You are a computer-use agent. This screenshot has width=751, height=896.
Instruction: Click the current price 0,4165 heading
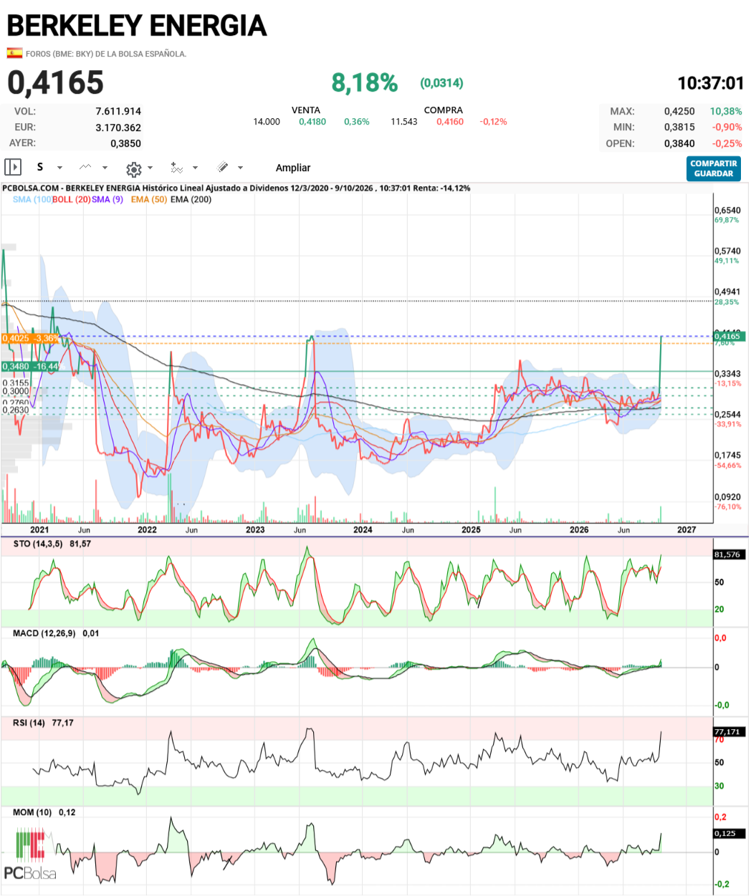click(x=56, y=83)
